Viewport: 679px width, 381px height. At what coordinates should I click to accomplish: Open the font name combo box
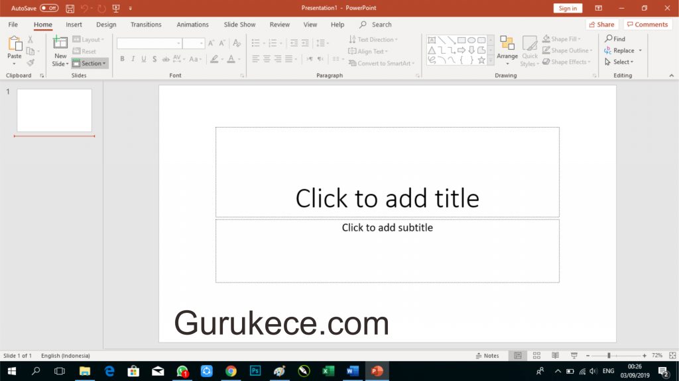point(149,44)
